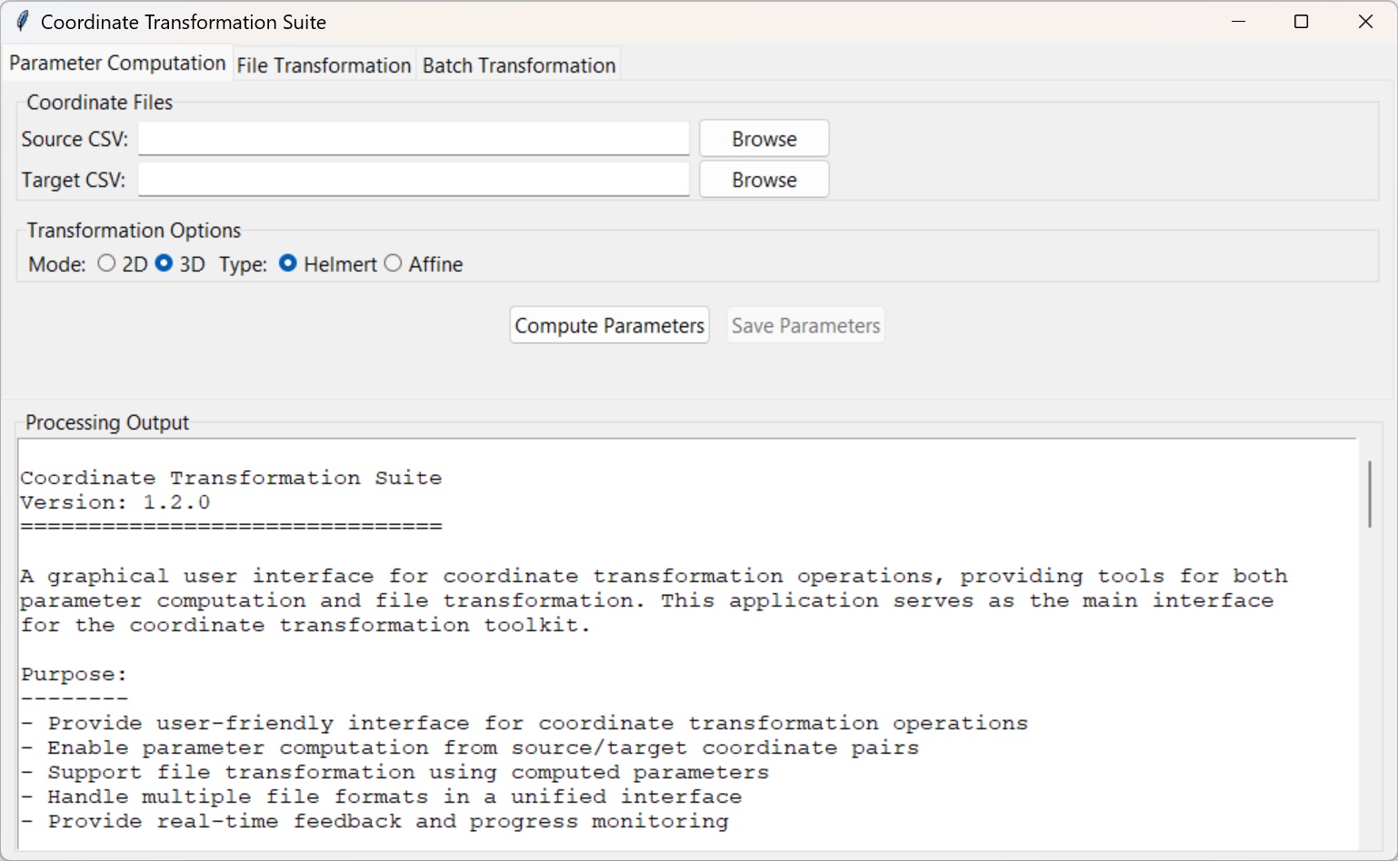Click the Coordinate Files group label
This screenshot has height=861, width=1398.
(100, 103)
